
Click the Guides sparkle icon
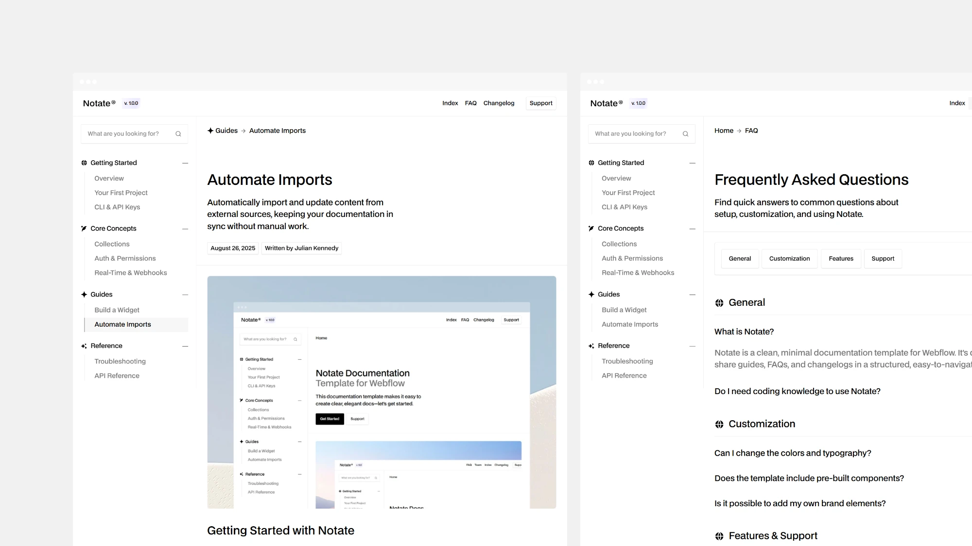(85, 294)
